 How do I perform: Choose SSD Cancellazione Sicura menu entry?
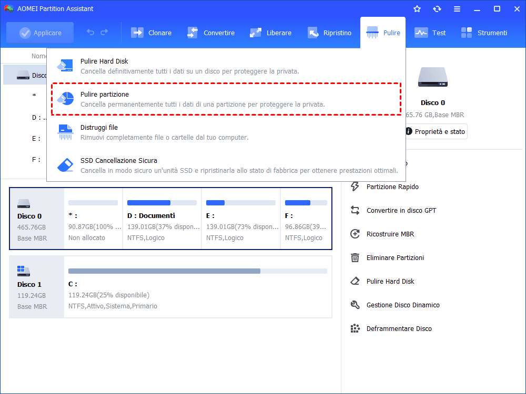(226, 165)
